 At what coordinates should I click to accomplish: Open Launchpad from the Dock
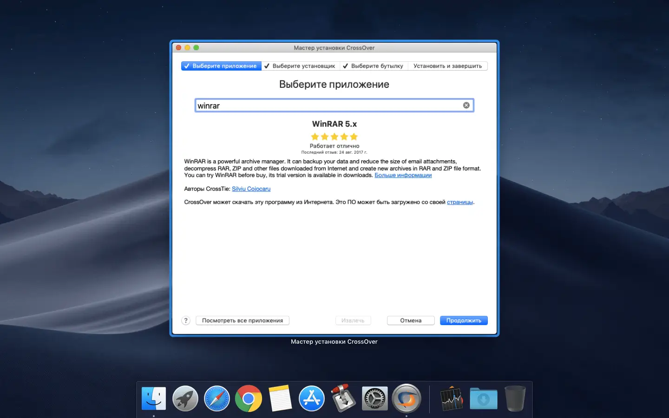tap(185, 398)
